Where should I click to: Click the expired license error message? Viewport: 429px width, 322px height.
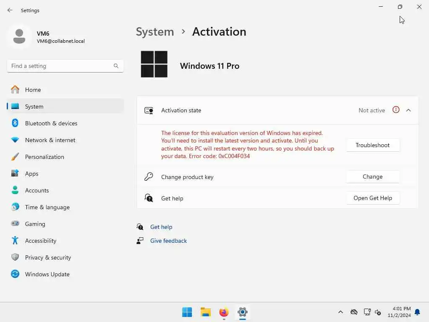tap(247, 144)
